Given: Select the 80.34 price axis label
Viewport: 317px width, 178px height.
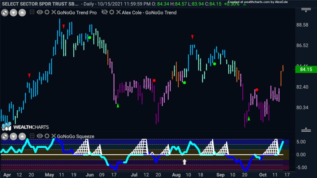Looking at the screenshot, I should [302, 108].
